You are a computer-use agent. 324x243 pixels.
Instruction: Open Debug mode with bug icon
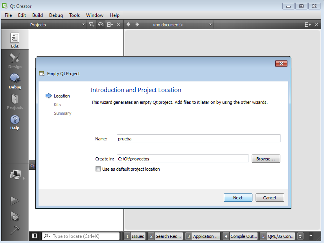(x=15, y=81)
